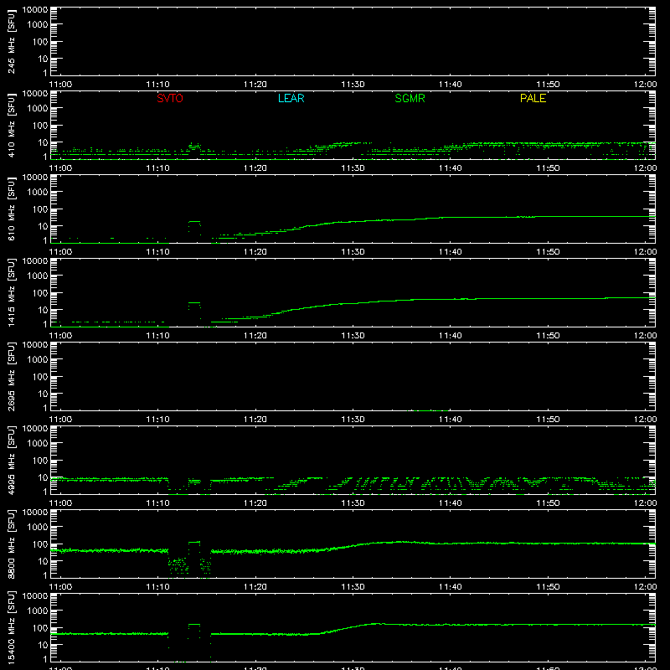Screen dimensions: 670x670
Task: Select the 2695 MHz [SFU] axis label
Action: (x=11, y=377)
